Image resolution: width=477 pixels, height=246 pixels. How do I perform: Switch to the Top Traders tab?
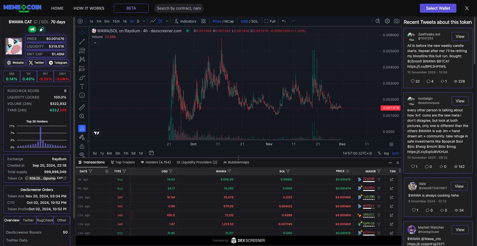pyautogui.click(x=122, y=162)
